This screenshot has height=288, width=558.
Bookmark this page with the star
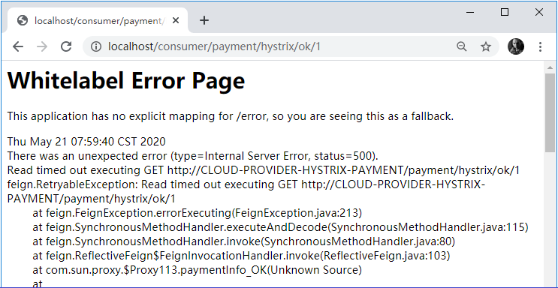point(486,46)
